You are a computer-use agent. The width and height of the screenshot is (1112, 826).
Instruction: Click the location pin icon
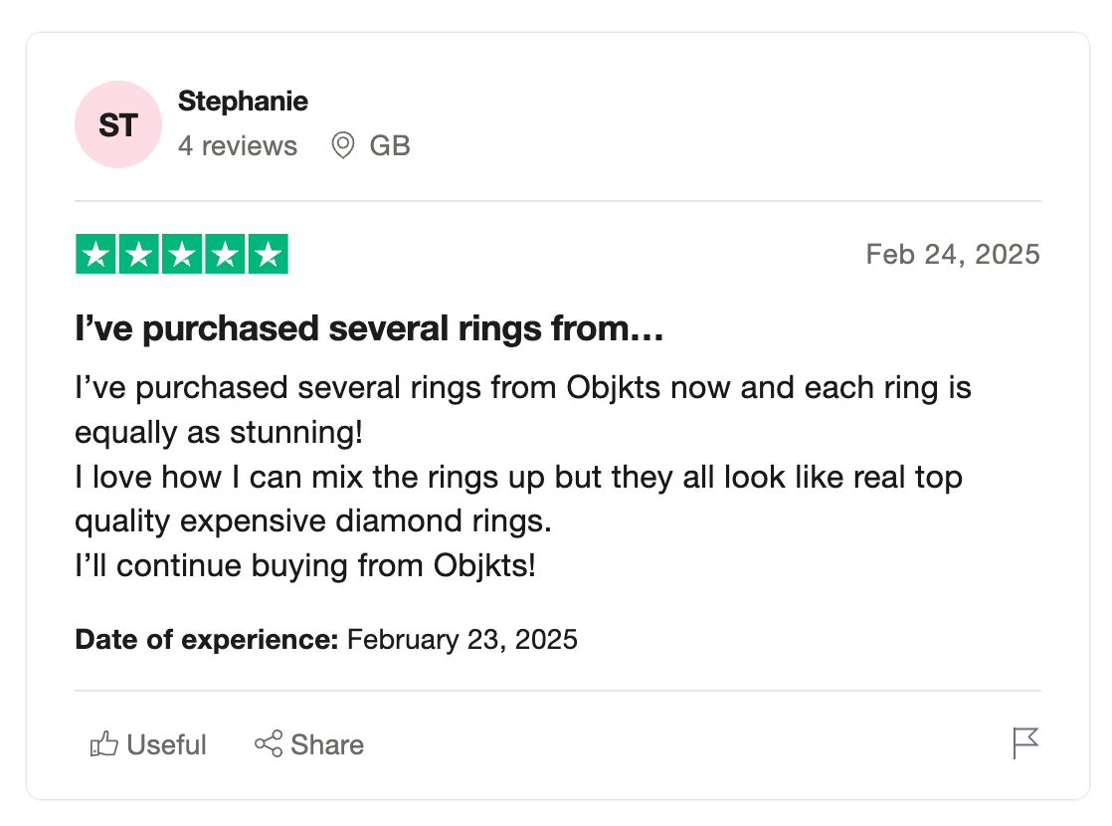(x=343, y=146)
